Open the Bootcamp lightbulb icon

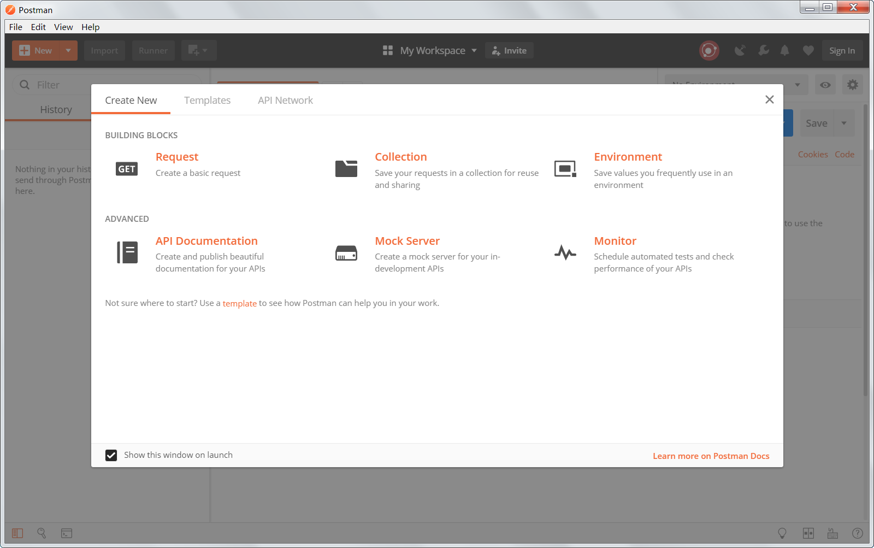coord(782,533)
